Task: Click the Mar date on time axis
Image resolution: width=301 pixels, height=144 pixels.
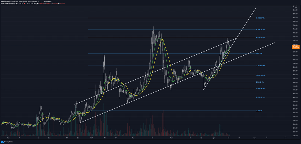Action: point(171,138)
